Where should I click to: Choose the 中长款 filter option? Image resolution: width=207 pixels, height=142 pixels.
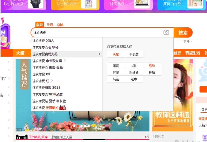[x=134, y=54]
